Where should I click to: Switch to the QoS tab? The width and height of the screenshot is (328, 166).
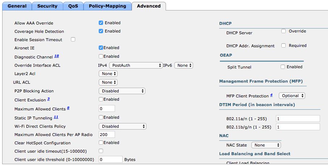click(x=73, y=6)
